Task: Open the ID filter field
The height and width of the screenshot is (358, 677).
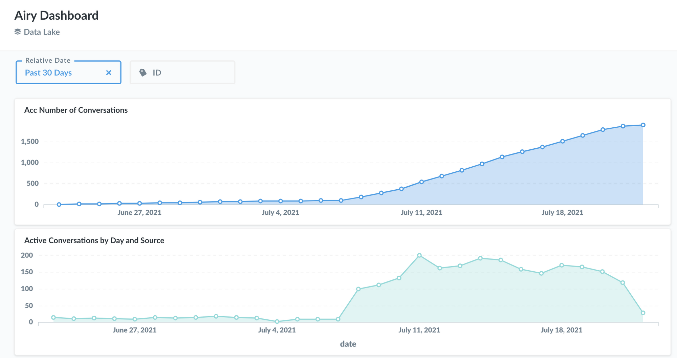Action: (x=182, y=72)
